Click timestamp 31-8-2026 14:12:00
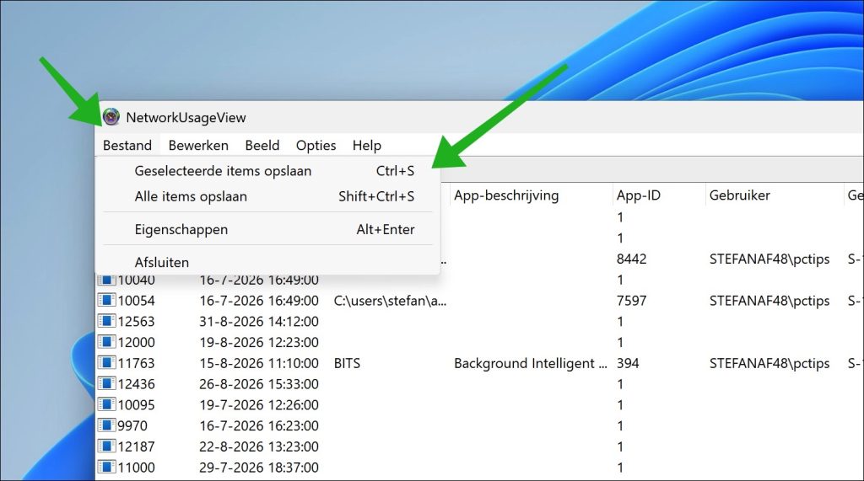The image size is (864, 481). click(x=259, y=322)
